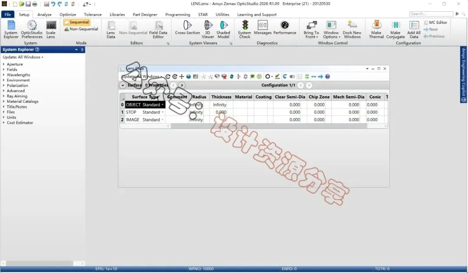Save the file using the quick access icon
Viewport: 468px width, 273px height.
28,4
